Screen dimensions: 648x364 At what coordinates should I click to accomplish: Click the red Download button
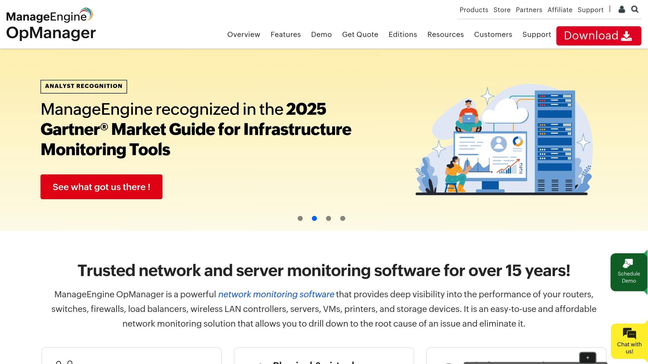click(x=599, y=36)
